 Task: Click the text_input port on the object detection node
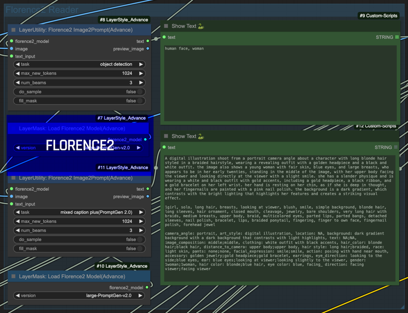point(11,56)
